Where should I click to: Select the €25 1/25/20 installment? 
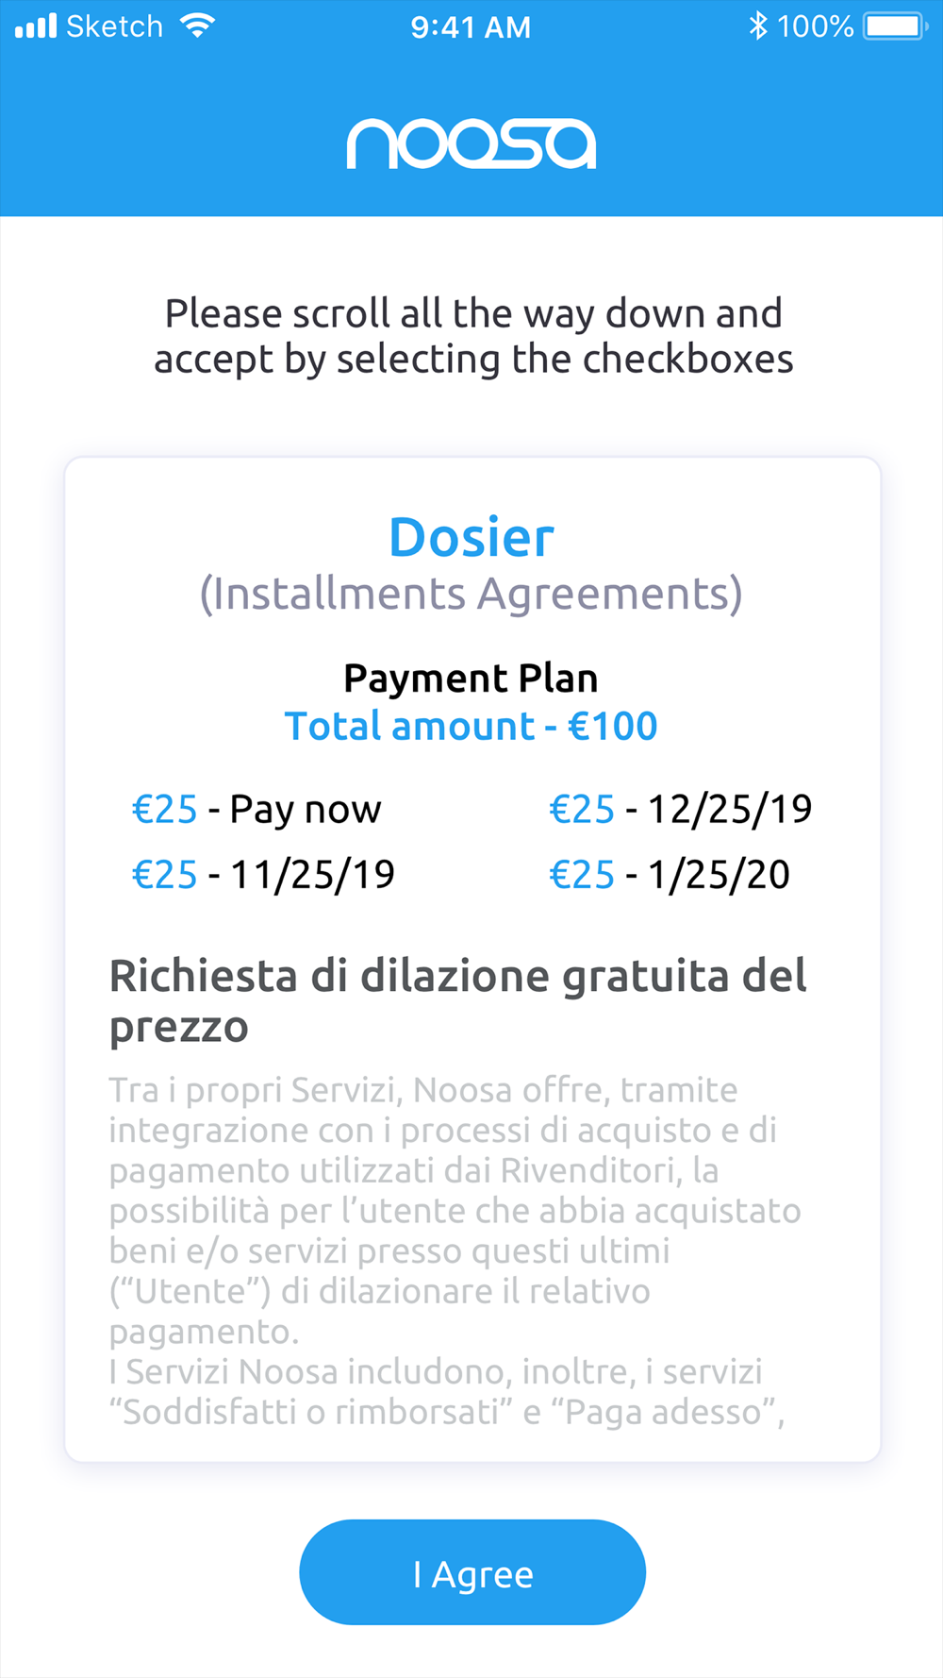[670, 875]
